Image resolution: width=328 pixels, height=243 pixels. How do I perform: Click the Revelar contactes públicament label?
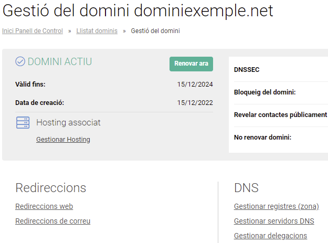pyautogui.click(x=280, y=115)
